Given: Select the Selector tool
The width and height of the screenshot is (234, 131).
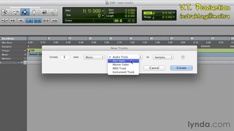Looking at the screenshot, I should (x=25, y=12).
